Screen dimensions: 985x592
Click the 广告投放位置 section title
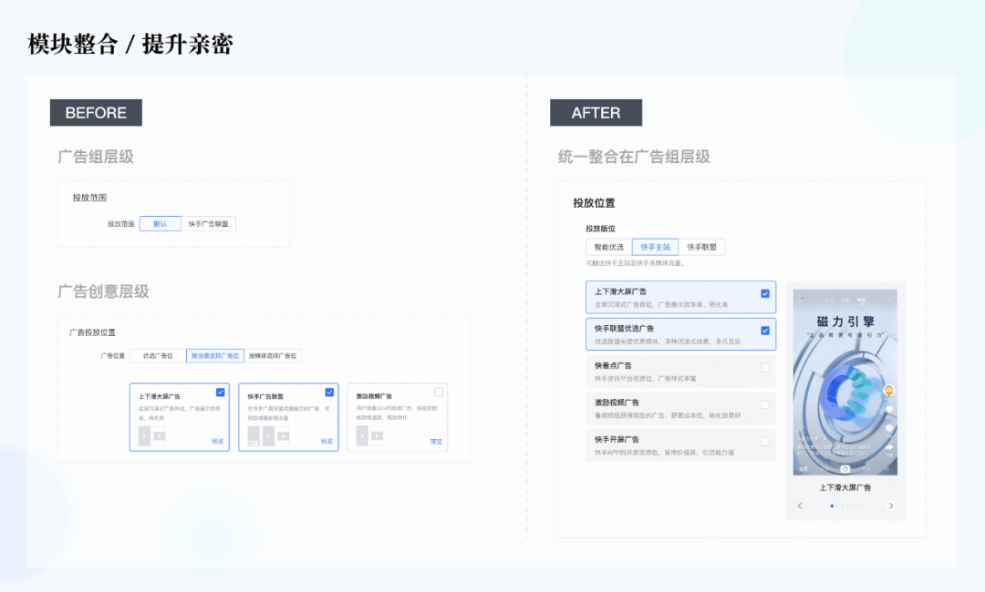92,332
